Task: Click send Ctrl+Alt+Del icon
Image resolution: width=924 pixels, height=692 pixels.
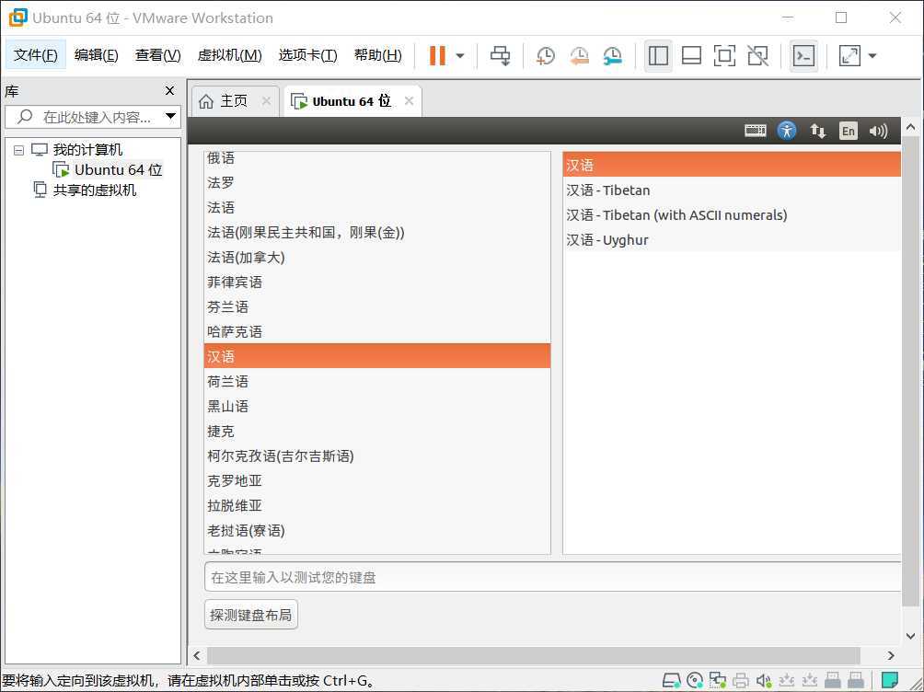Action: (501, 55)
